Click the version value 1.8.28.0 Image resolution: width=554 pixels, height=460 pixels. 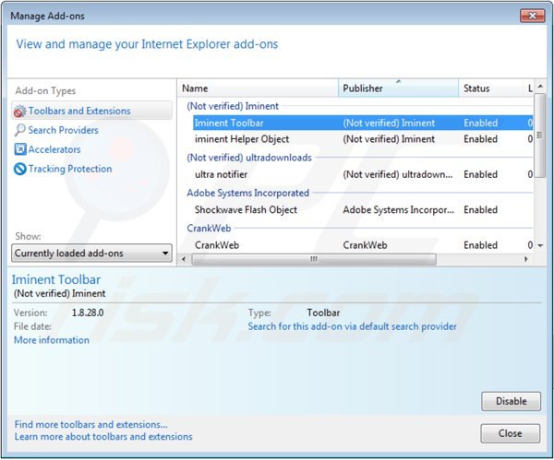[x=88, y=313]
